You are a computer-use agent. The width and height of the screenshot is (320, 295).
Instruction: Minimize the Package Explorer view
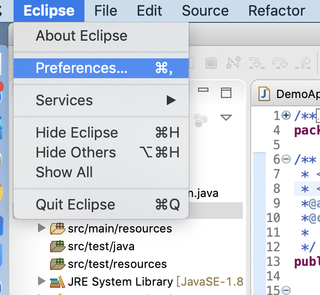203,90
